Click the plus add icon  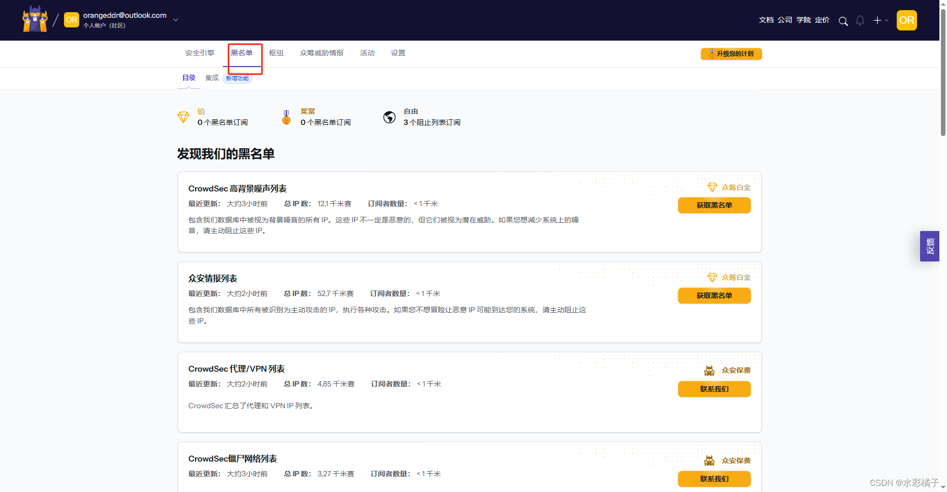click(877, 20)
